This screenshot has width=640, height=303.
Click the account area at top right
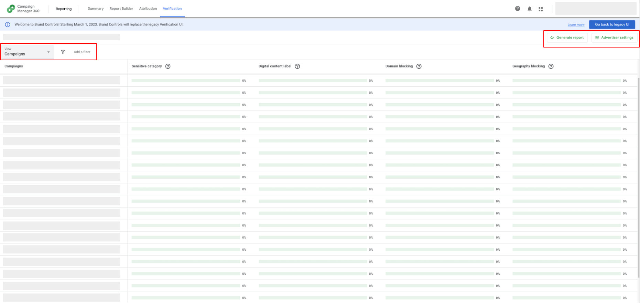pyautogui.click(x=596, y=9)
